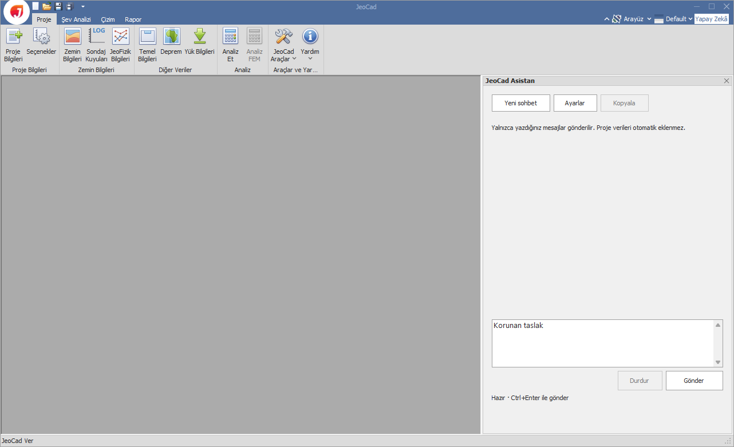
Task: Open Proje Bilgileri project info icon
Action: tap(13, 45)
